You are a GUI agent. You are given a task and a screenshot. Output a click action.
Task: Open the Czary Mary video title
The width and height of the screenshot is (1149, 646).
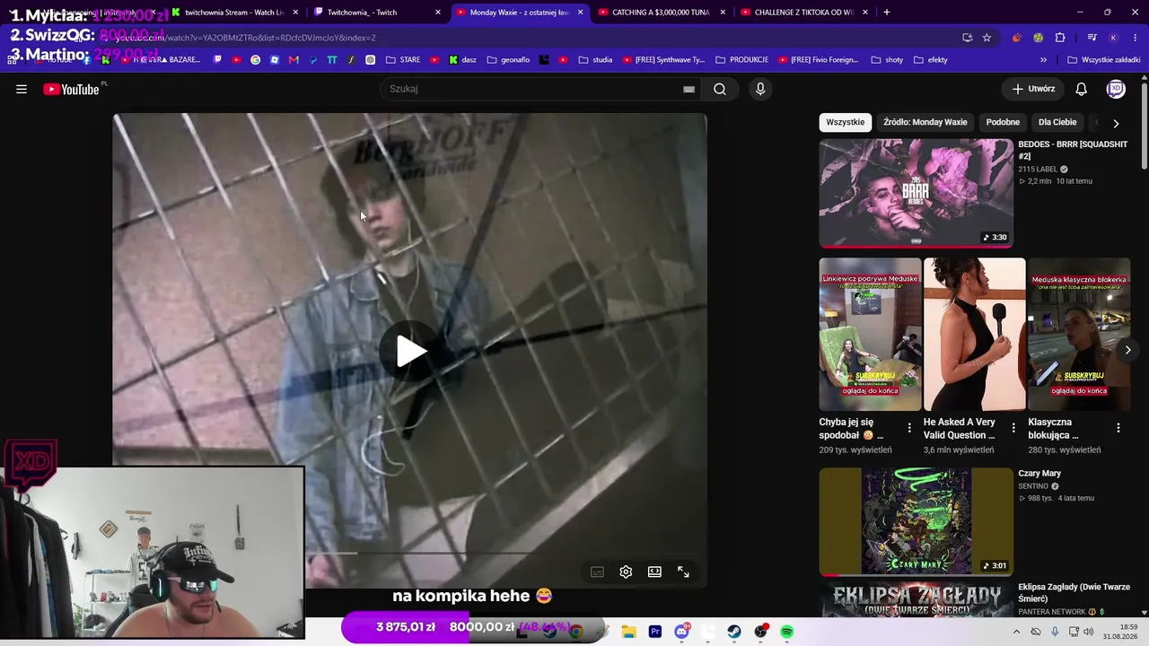pyautogui.click(x=1039, y=473)
